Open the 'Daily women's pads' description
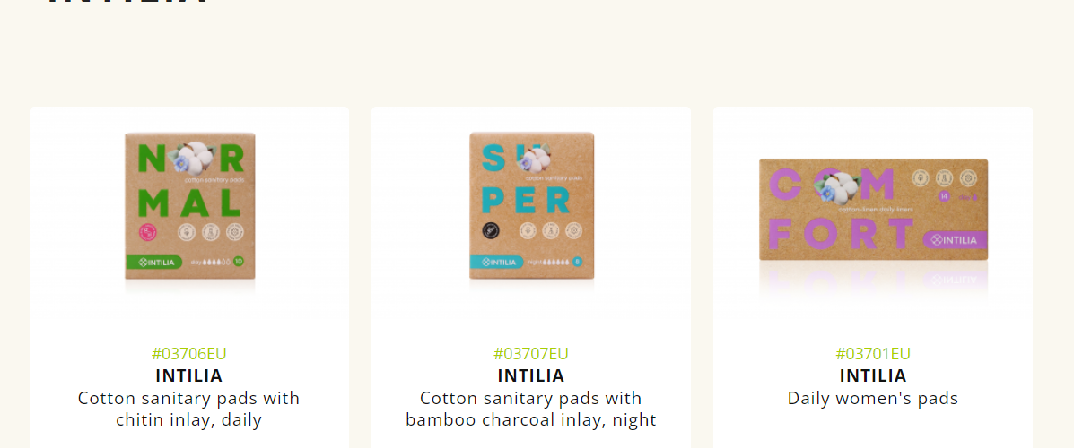 point(873,398)
